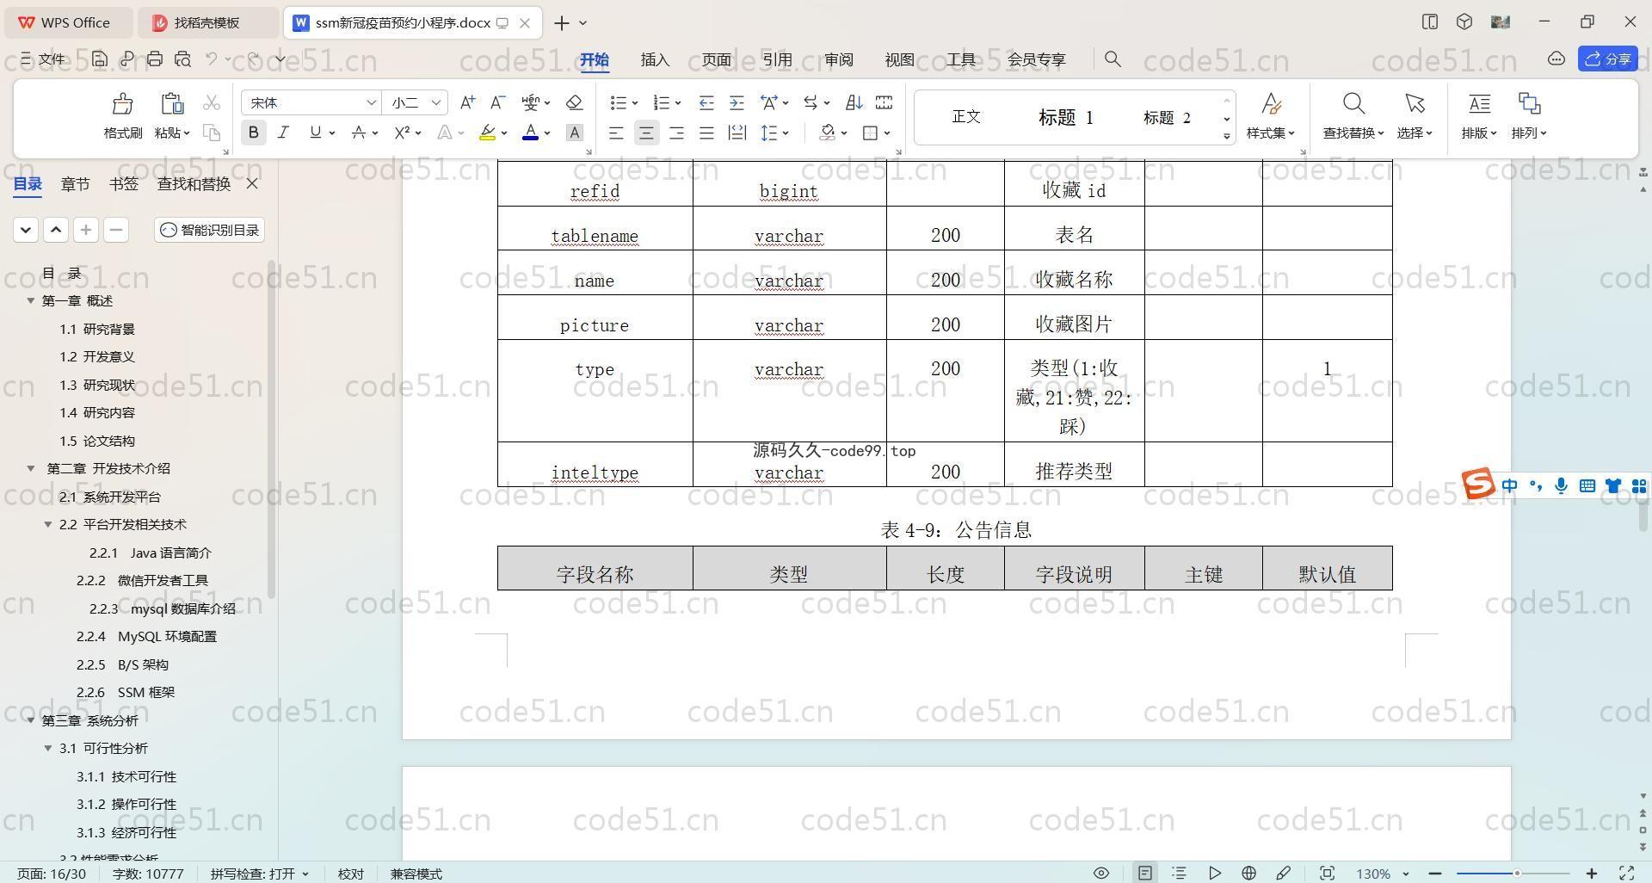1652x883 pixels.
Task: Apply the yellow text highlight color
Action: tap(488, 133)
